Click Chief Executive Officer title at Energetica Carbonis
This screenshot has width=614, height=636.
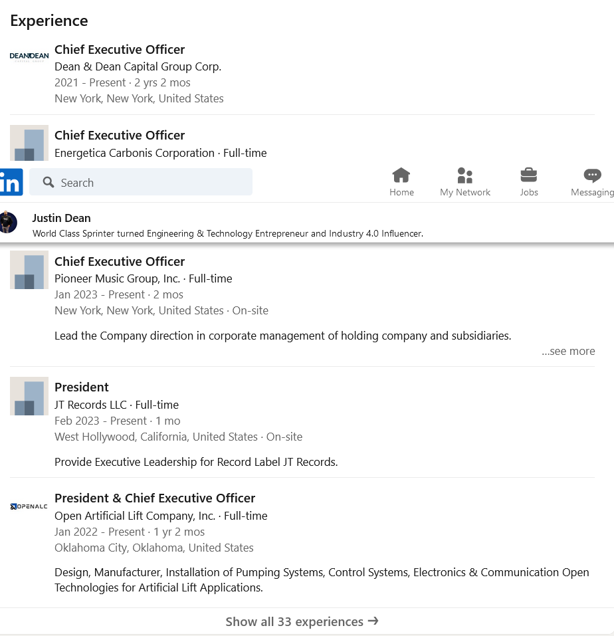point(120,135)
